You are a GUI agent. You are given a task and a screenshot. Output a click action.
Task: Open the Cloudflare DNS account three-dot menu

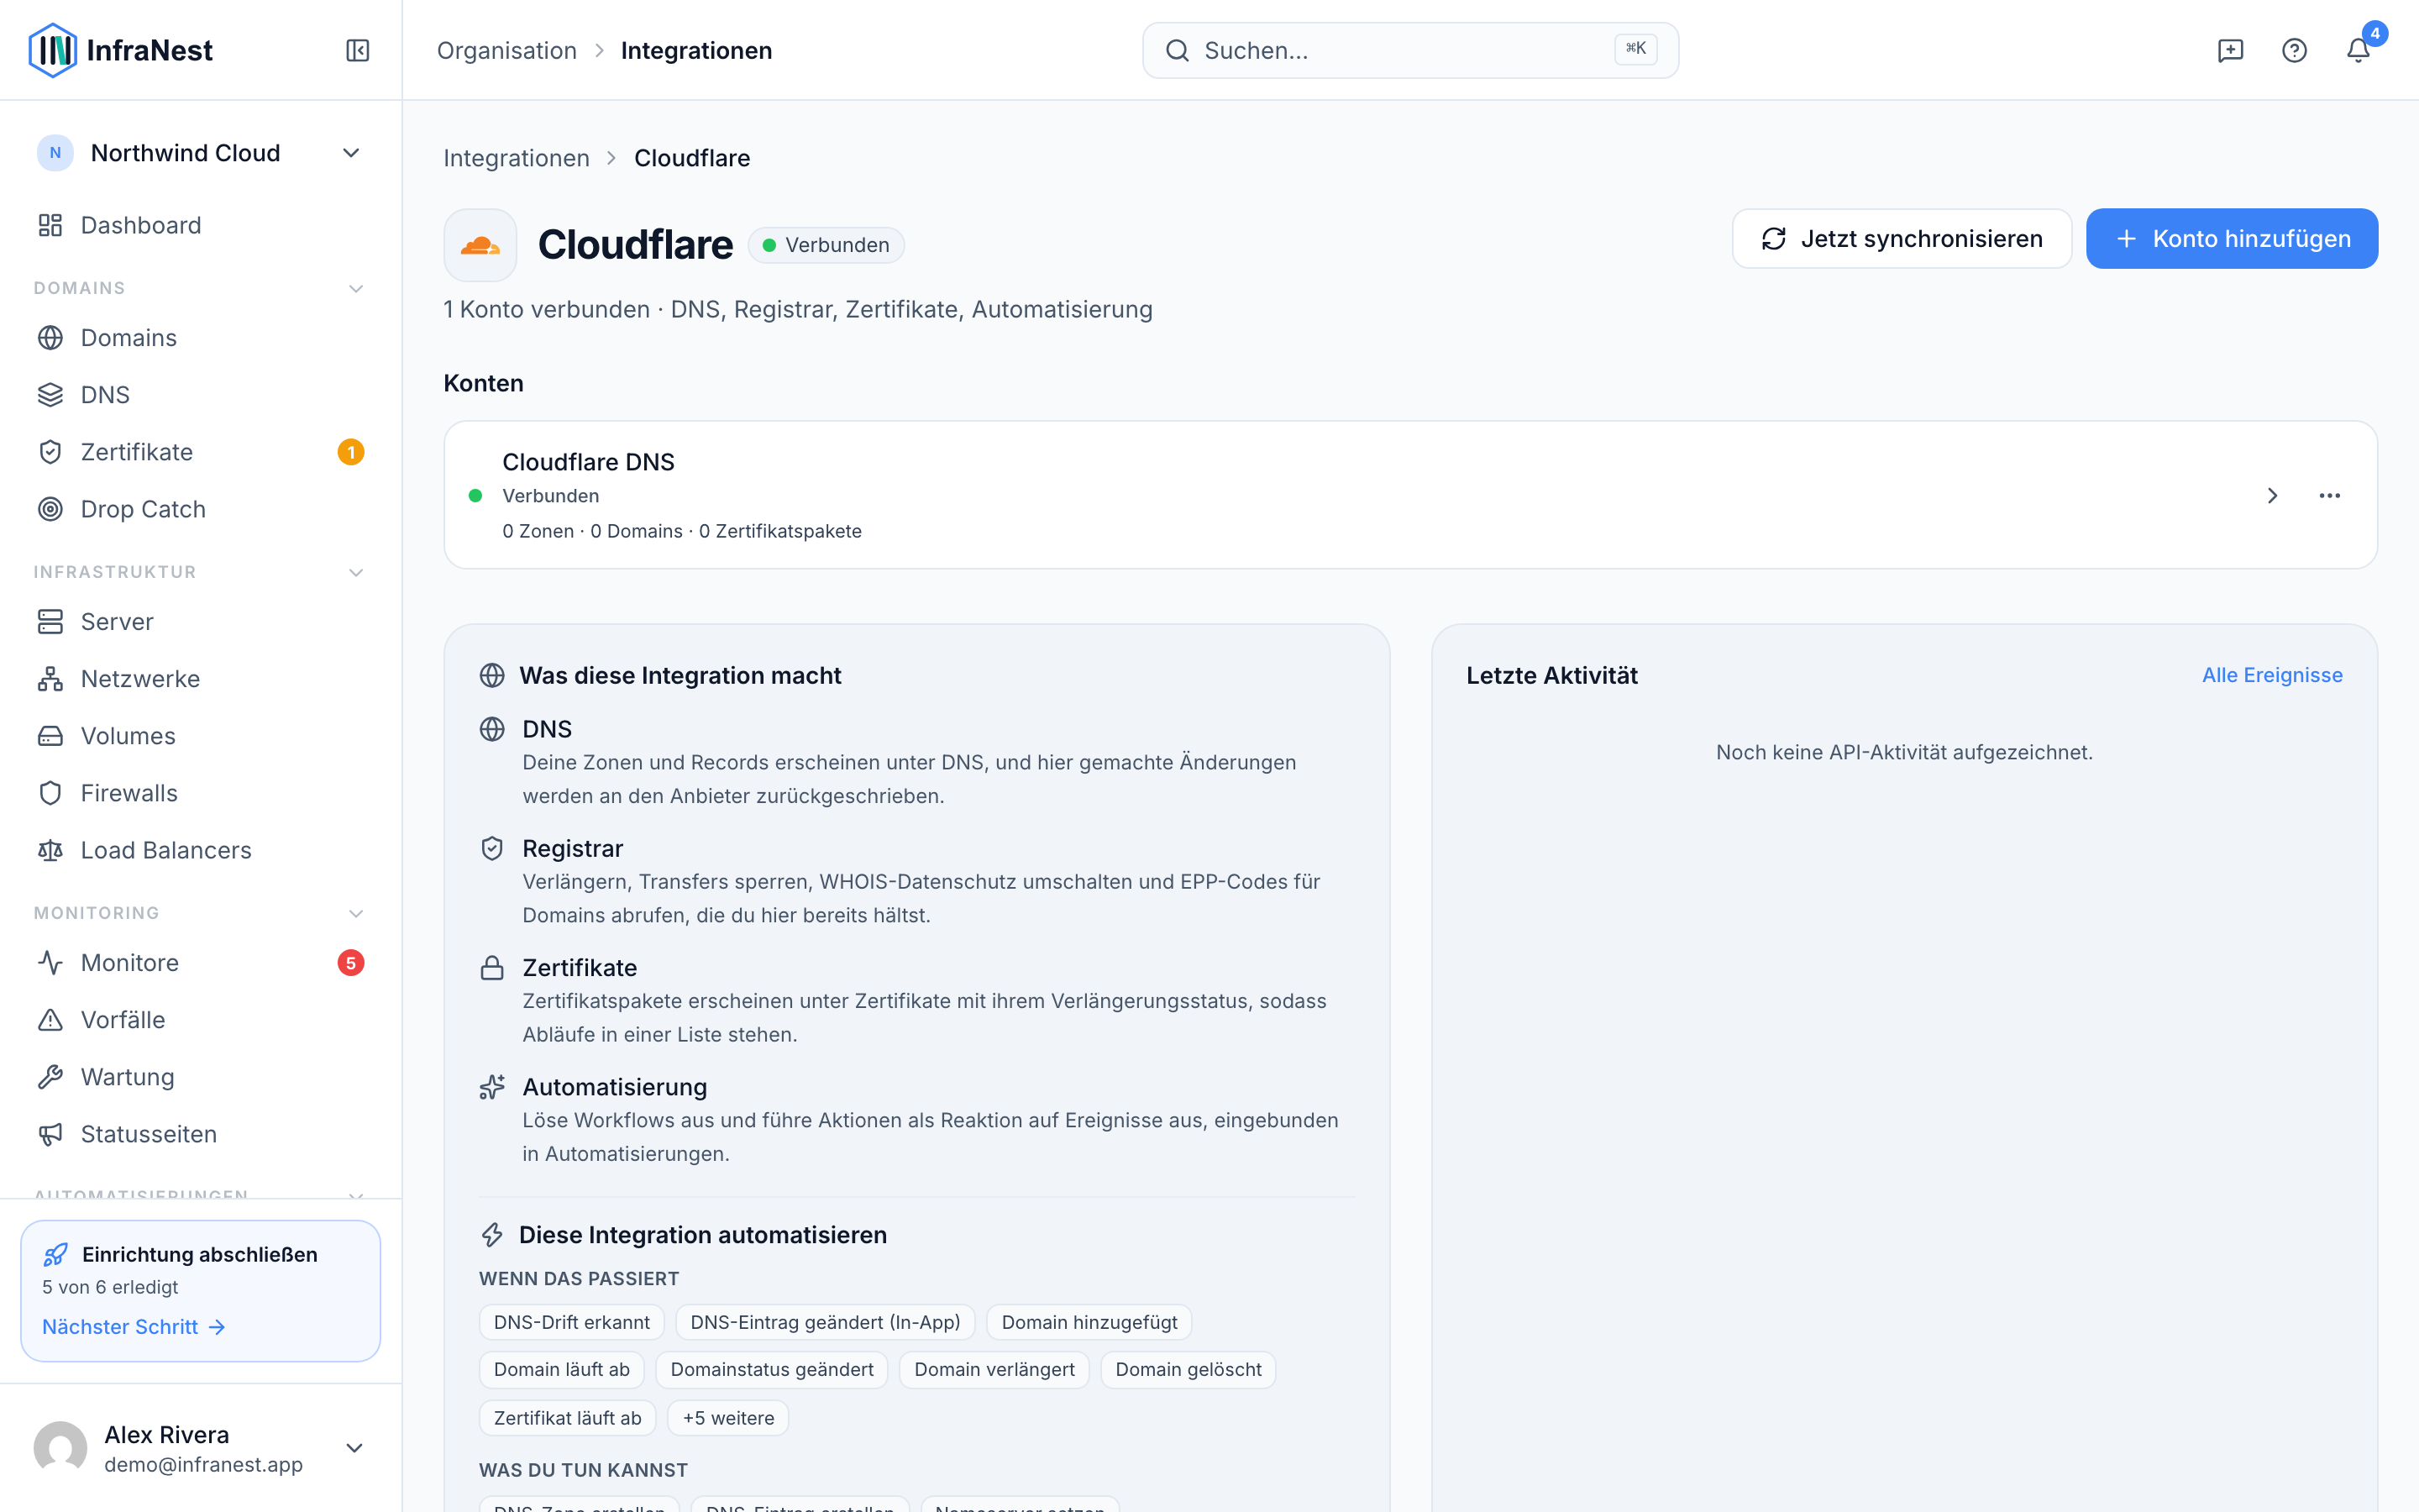(x=2329, y=496)
